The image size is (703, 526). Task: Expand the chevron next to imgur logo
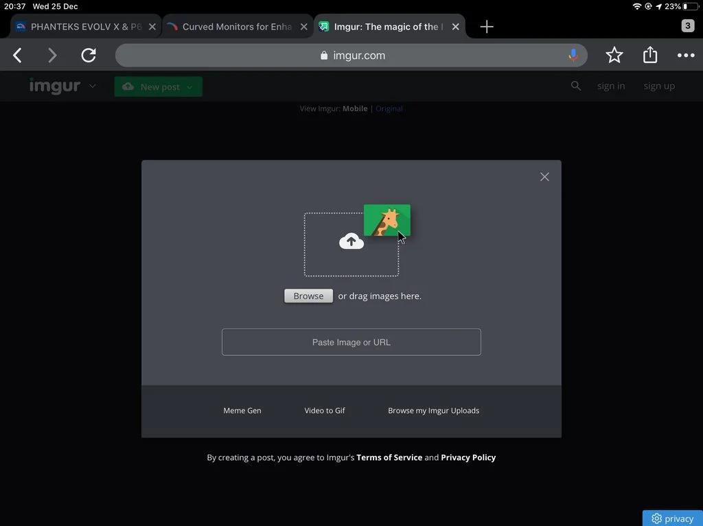pos(93,86)
